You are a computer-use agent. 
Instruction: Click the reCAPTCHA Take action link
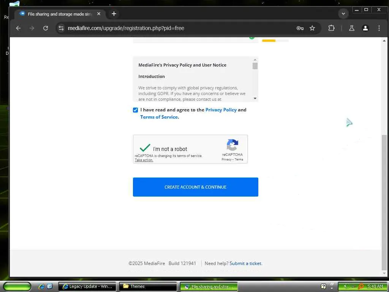click(x=144, y=160)
